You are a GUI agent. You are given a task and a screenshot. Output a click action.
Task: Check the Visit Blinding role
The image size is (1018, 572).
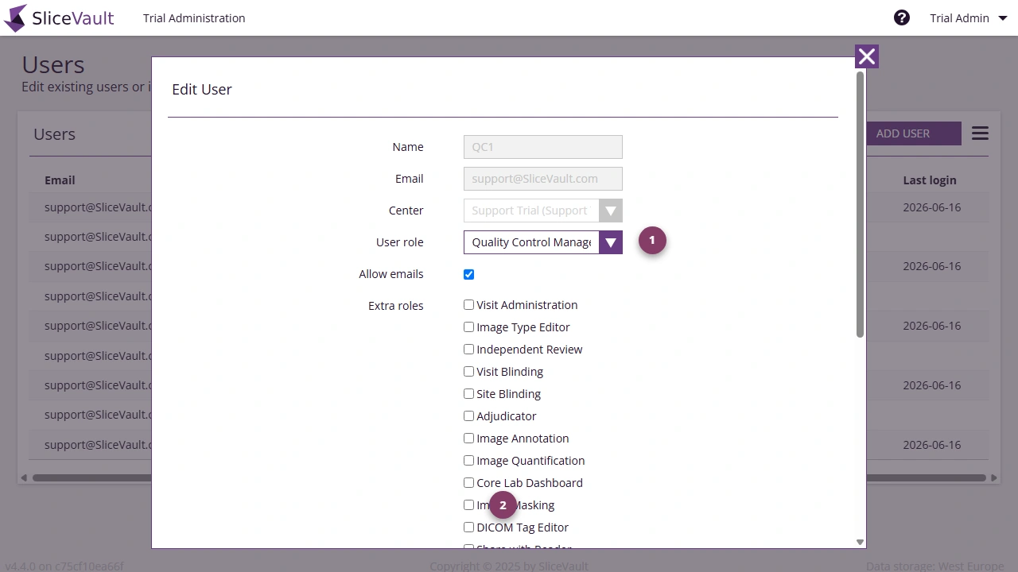(x=468, y=372)
